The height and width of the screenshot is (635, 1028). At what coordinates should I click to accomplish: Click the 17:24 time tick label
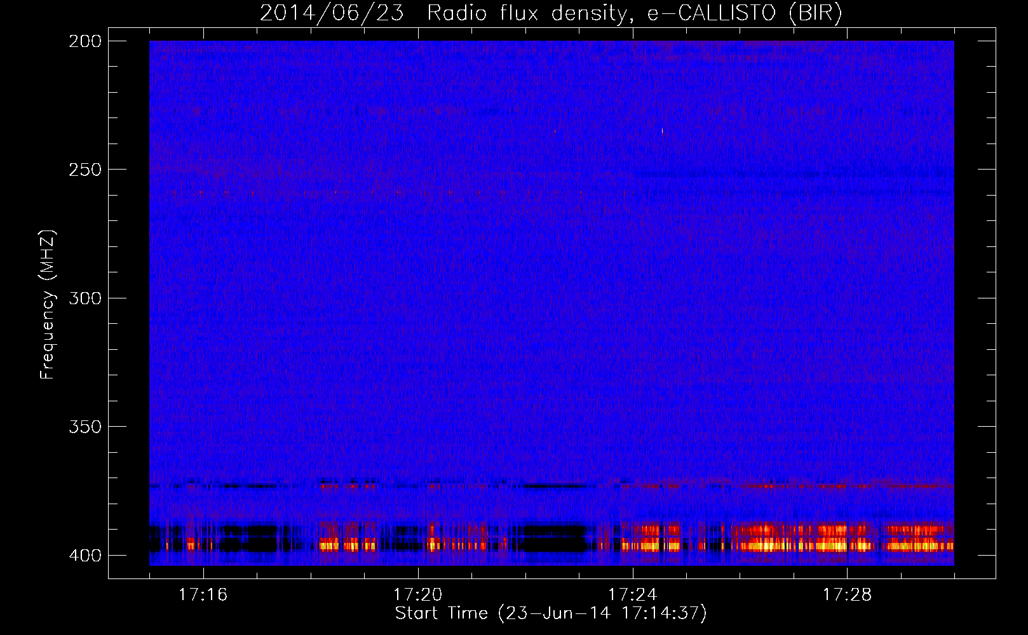(x=632, y=595)
